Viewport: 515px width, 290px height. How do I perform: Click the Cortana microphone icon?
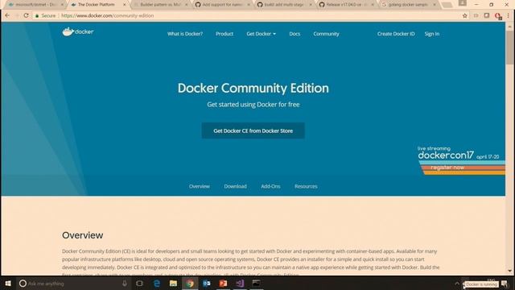[x=125, y=283]
